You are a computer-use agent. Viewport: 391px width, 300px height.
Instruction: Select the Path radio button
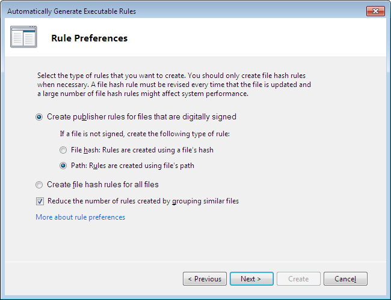[63, 166]
